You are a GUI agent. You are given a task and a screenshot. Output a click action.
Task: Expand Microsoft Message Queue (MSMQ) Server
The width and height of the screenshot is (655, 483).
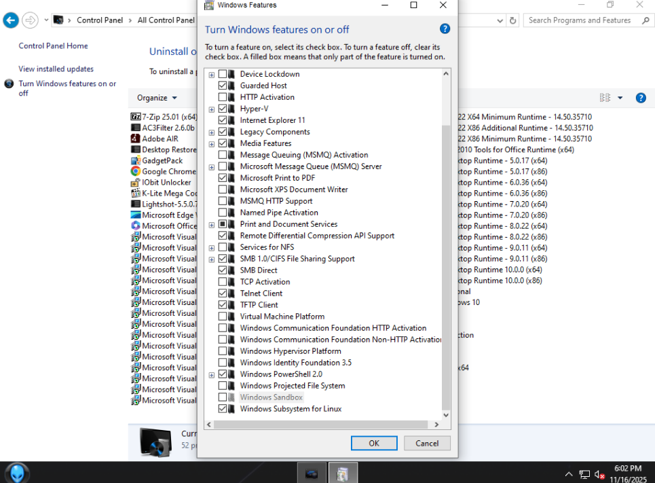[x=212, y=167]
